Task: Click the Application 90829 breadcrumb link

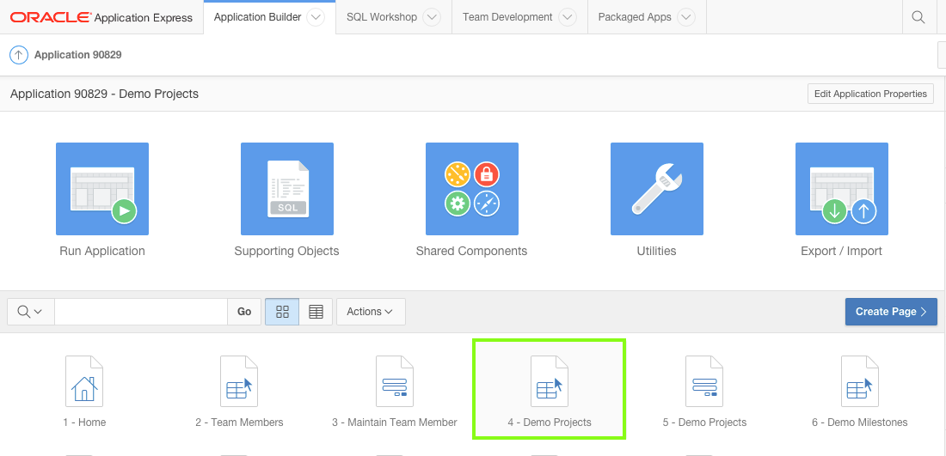Action: [x=77, y=55]
